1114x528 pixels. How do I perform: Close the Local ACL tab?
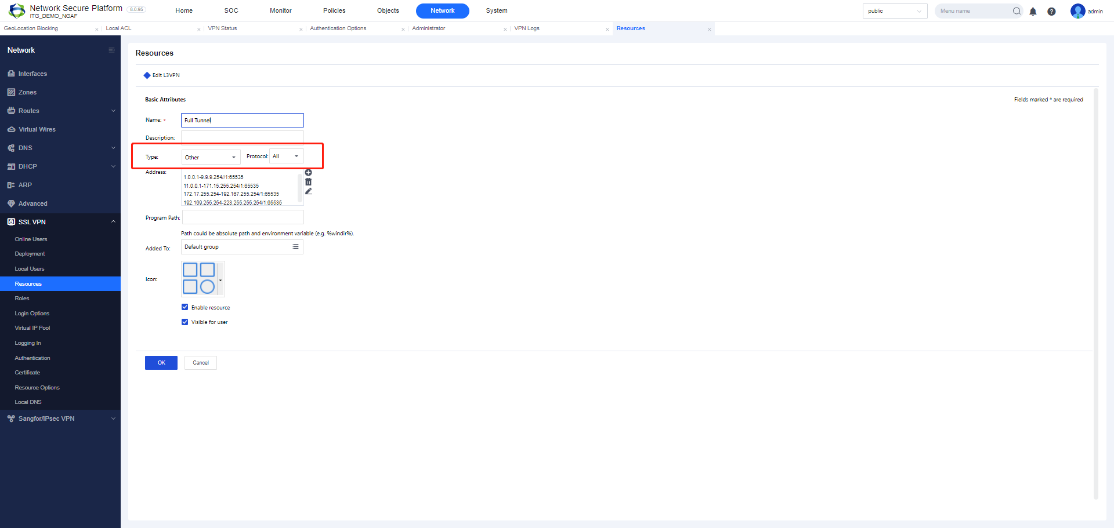click(198, 30)
